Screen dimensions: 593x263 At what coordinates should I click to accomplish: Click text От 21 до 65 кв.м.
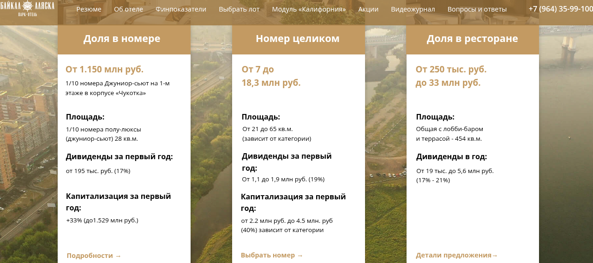click(x=268, y=129)
